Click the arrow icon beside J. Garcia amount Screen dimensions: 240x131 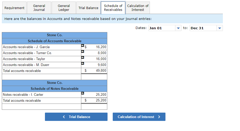(83, 46)
